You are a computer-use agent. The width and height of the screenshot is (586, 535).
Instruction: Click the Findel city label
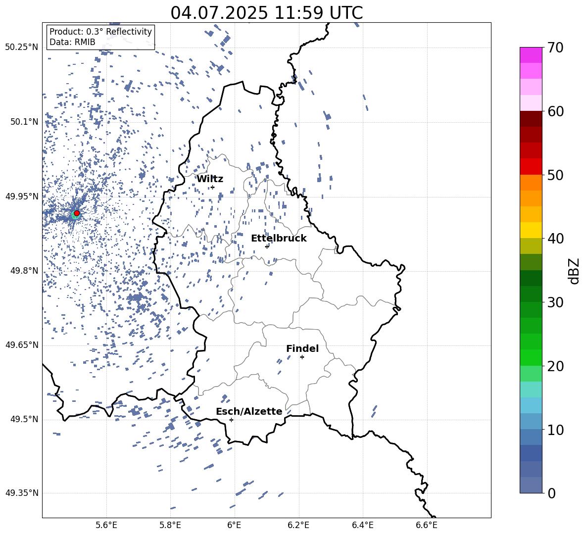pos(302,348)
